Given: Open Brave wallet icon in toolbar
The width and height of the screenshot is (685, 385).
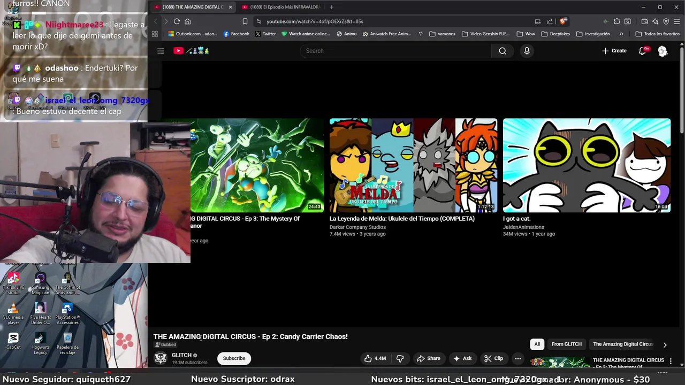Looking at the screenshot, I should pos(644,21).
